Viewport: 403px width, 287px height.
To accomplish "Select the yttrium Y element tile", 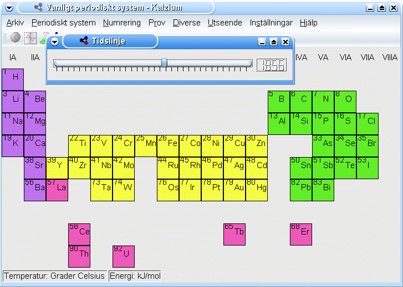I will click(x=57, y=168).
